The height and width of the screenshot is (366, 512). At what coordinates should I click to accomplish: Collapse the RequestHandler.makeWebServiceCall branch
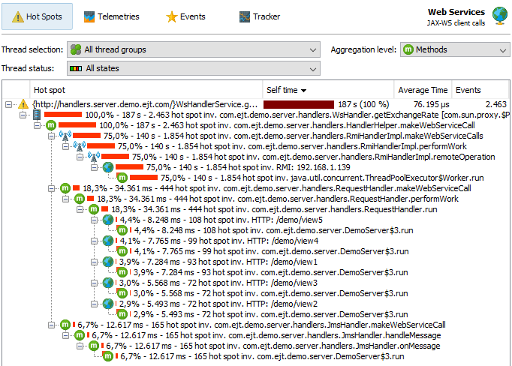pyautogui.click(x=51, y=188)
